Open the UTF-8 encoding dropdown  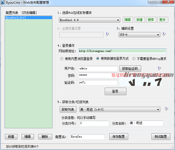[x=139, y=35]
